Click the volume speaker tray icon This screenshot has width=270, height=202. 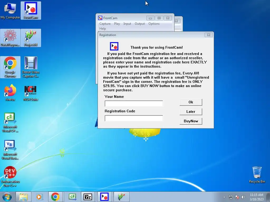click(243, 197)
